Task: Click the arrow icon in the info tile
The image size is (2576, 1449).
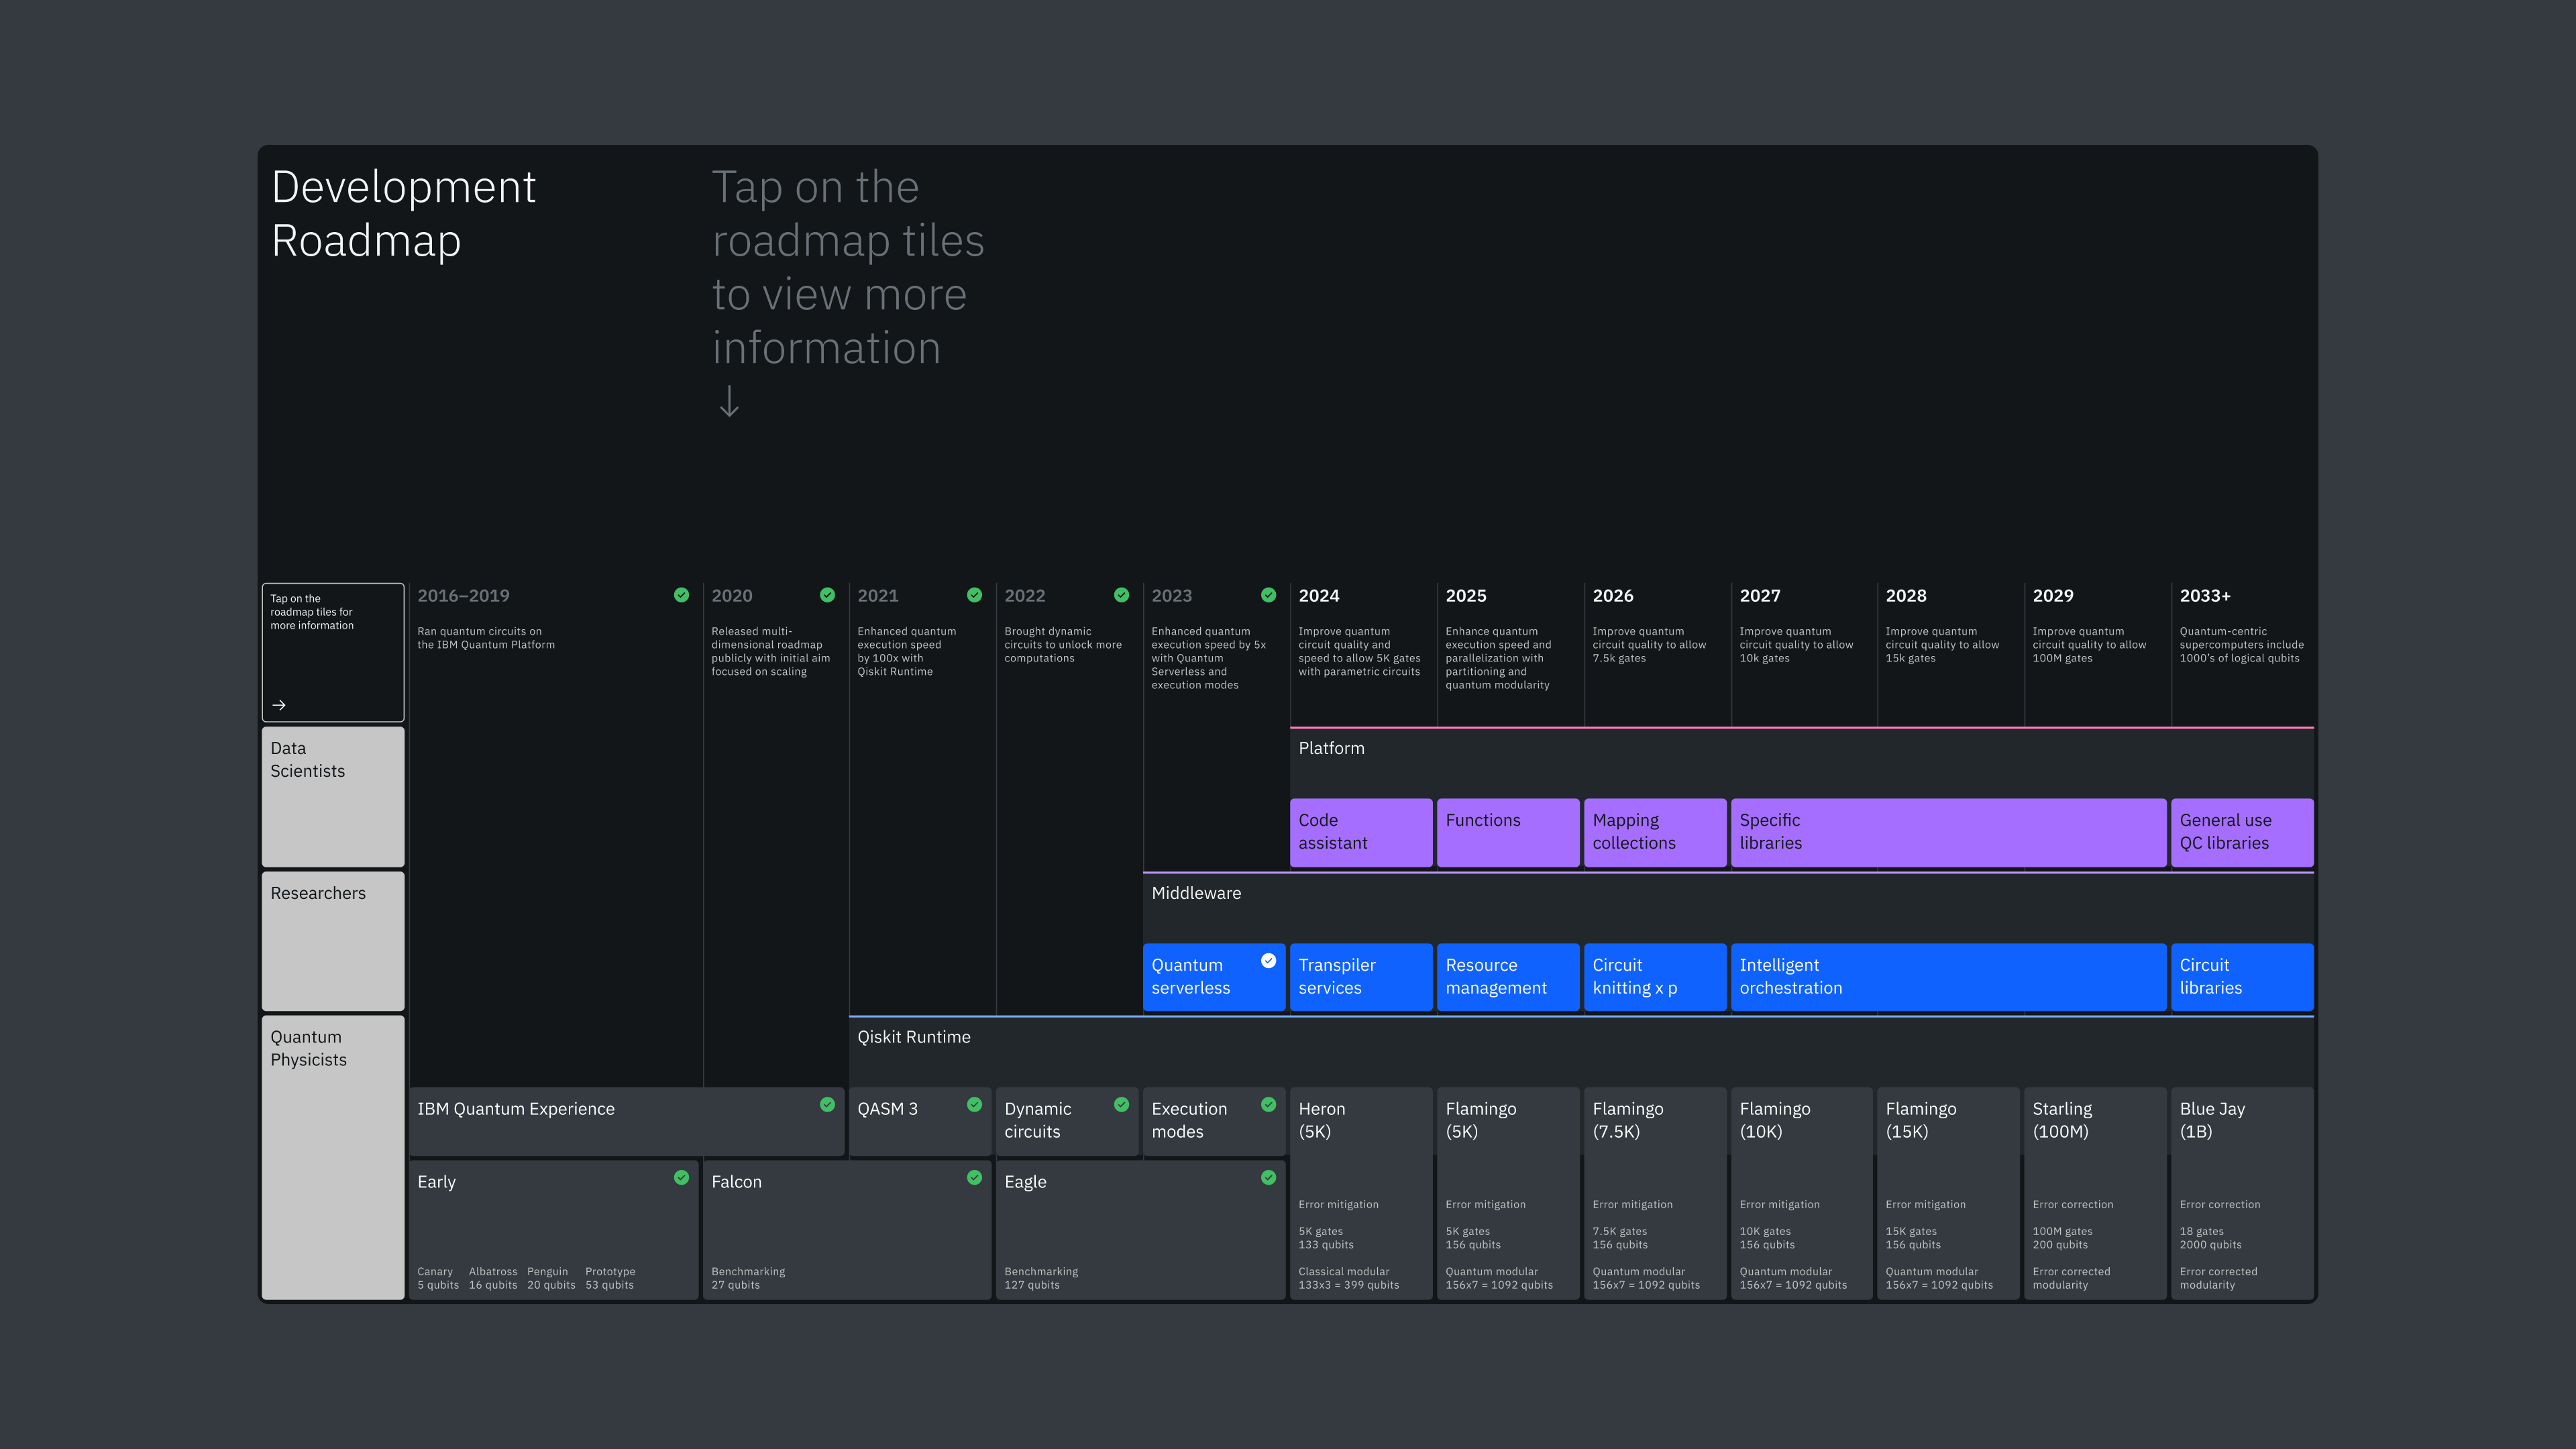Action: tap(279, 705)
